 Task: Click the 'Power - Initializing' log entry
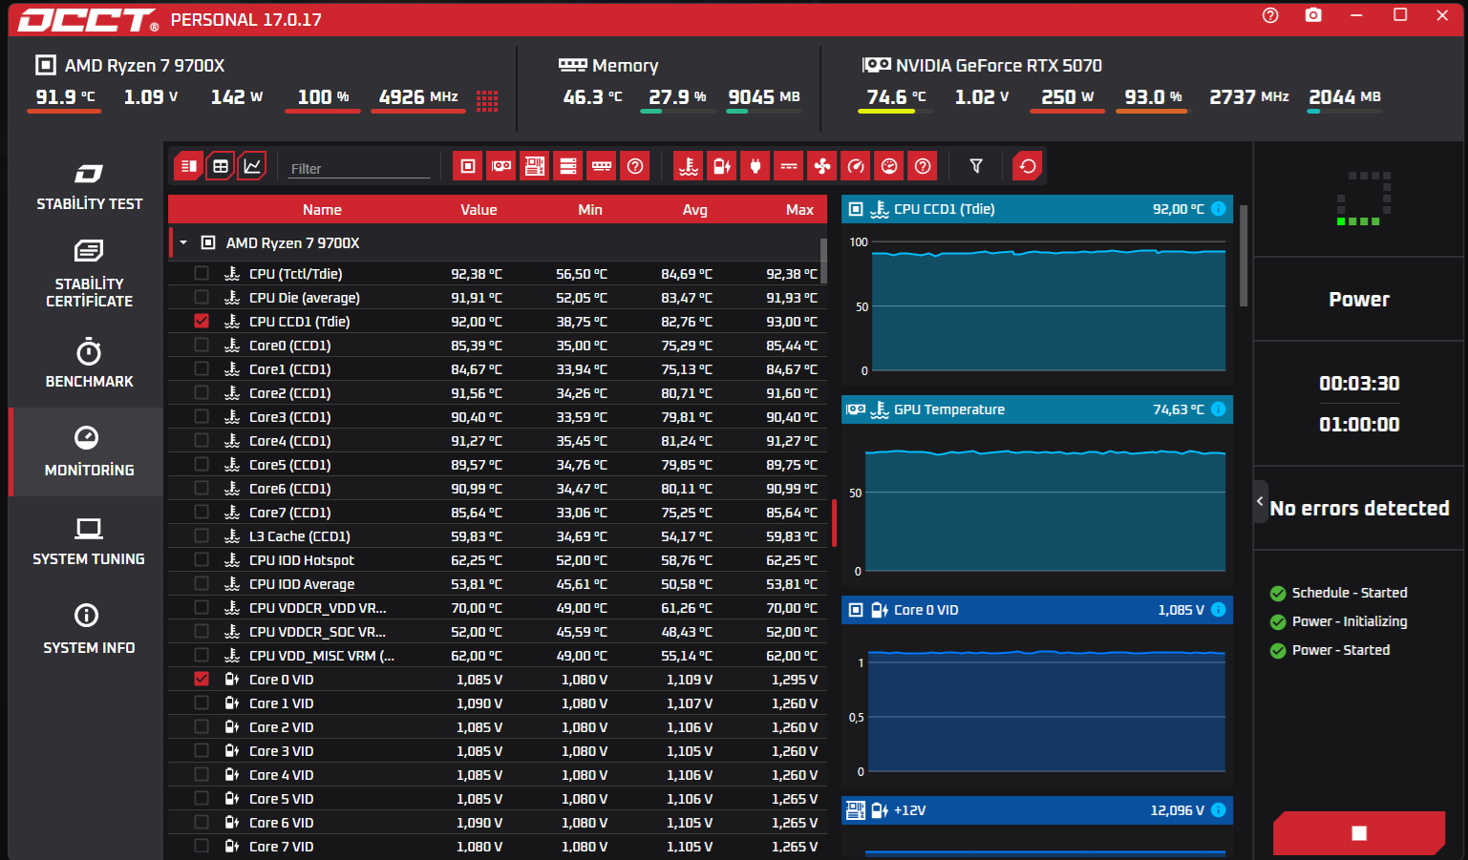[1349, 621]
